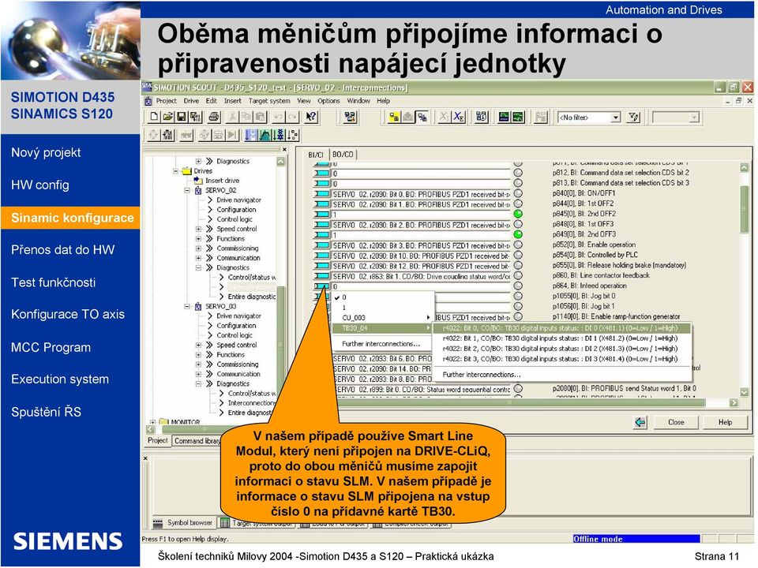Click the Undo arrow icon
Screen dimensions: 758x568
pos(279,117)
